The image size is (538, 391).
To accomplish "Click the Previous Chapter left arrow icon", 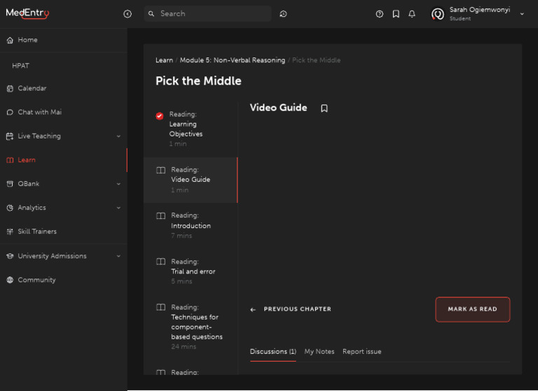I will click(x=253, y=310).
